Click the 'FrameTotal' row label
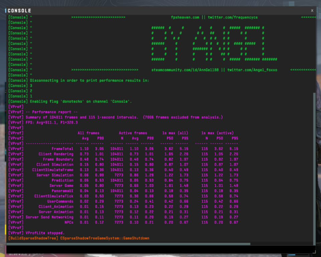The height and width of the screenshot is (257, 321). 62,149
